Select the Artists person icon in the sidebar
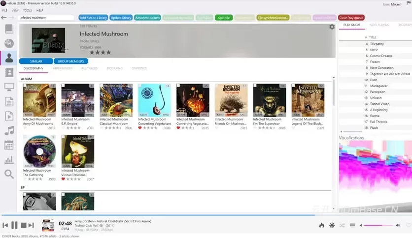412x238 pixels. tap(9, 58)
